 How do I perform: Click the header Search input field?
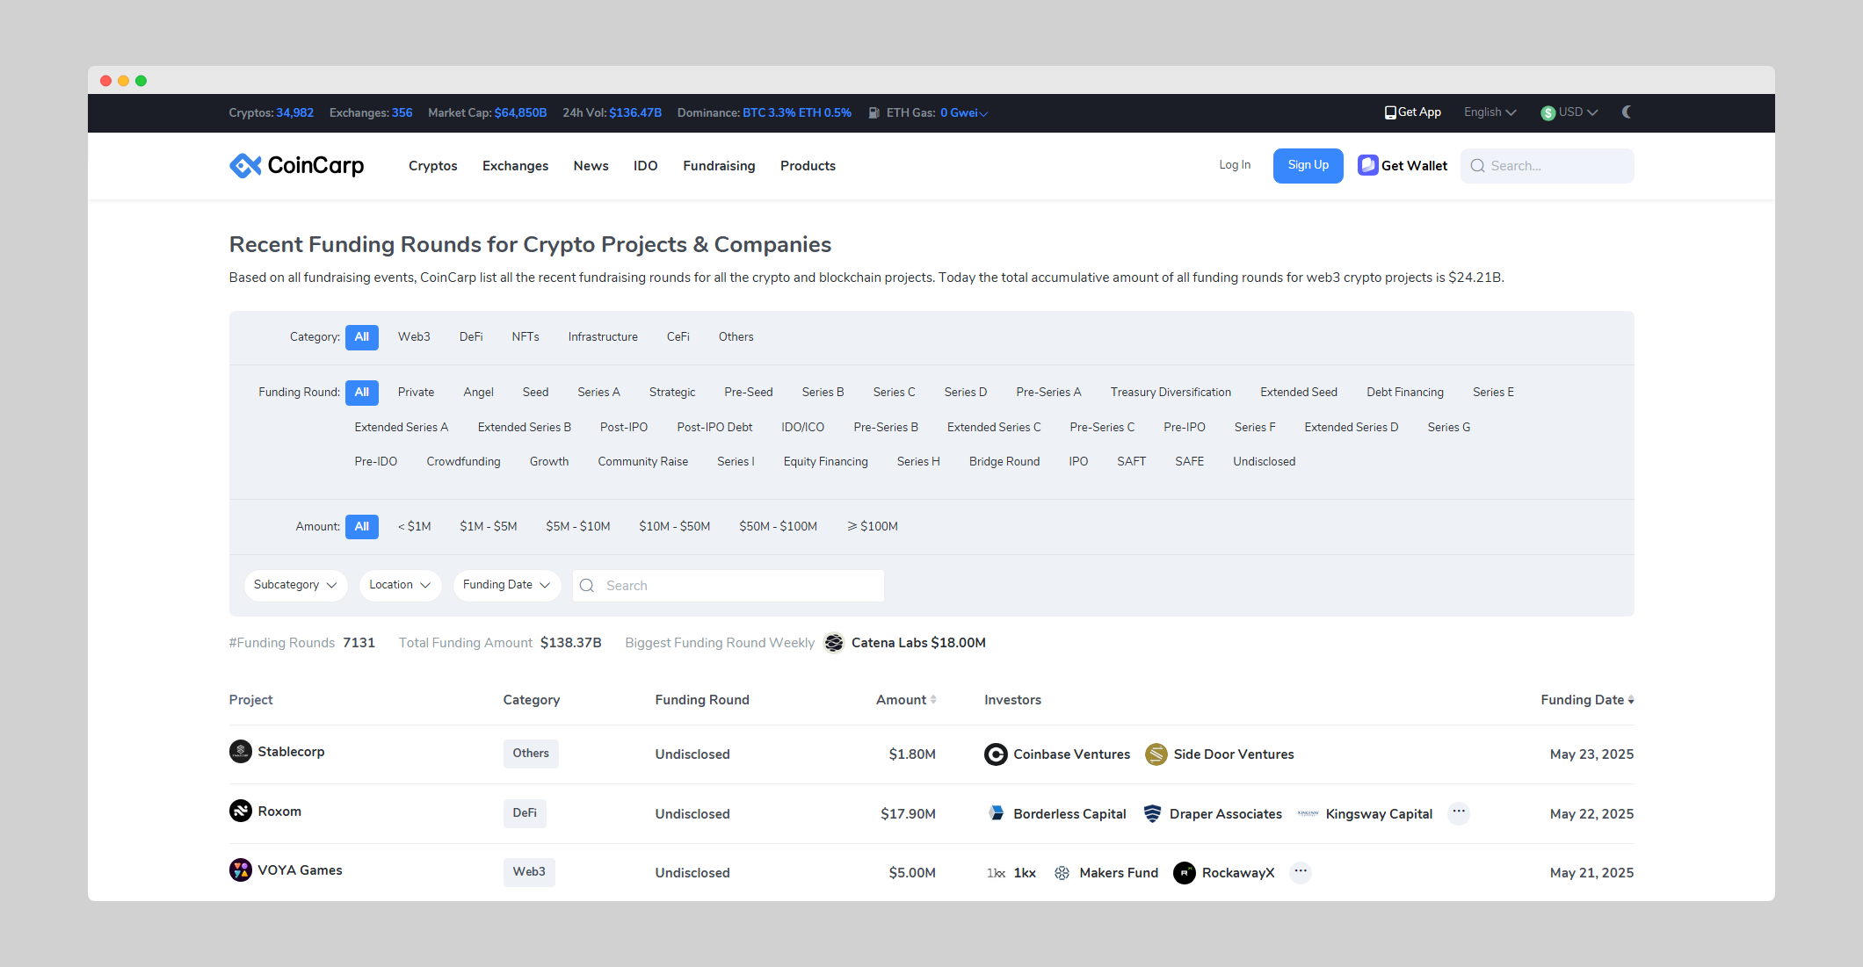click(x=1547, y=166)
